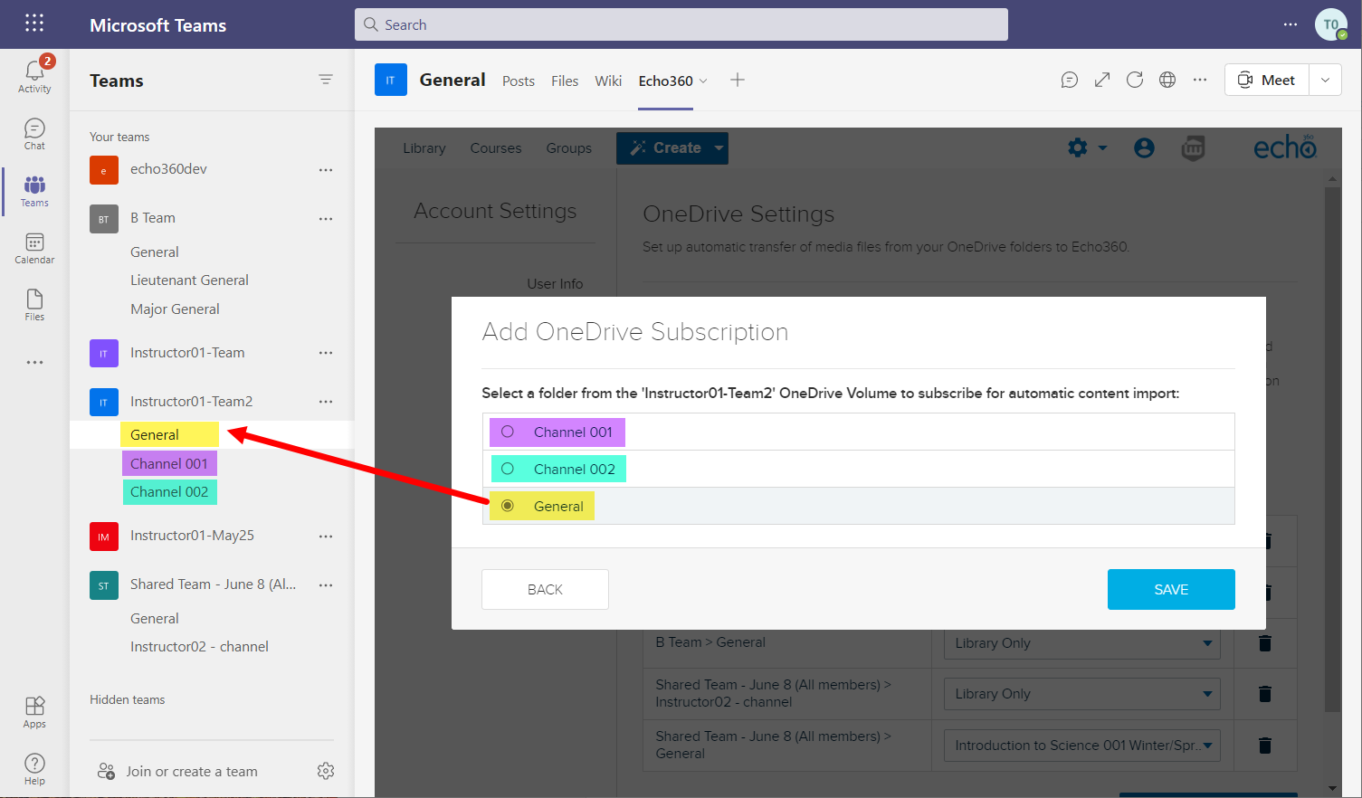Viewport: 1362px width, 798px height.
Task: Switch to the Wiki tab
Action: point(608,81)
